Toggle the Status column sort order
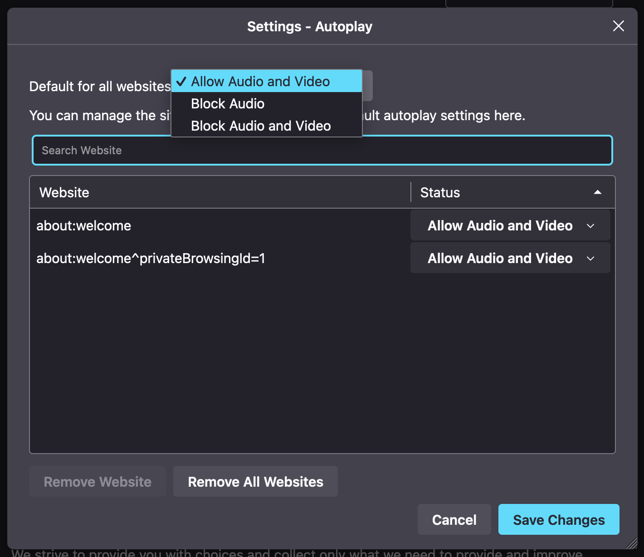Screen dimensions: 644x557 coord(597,192)
